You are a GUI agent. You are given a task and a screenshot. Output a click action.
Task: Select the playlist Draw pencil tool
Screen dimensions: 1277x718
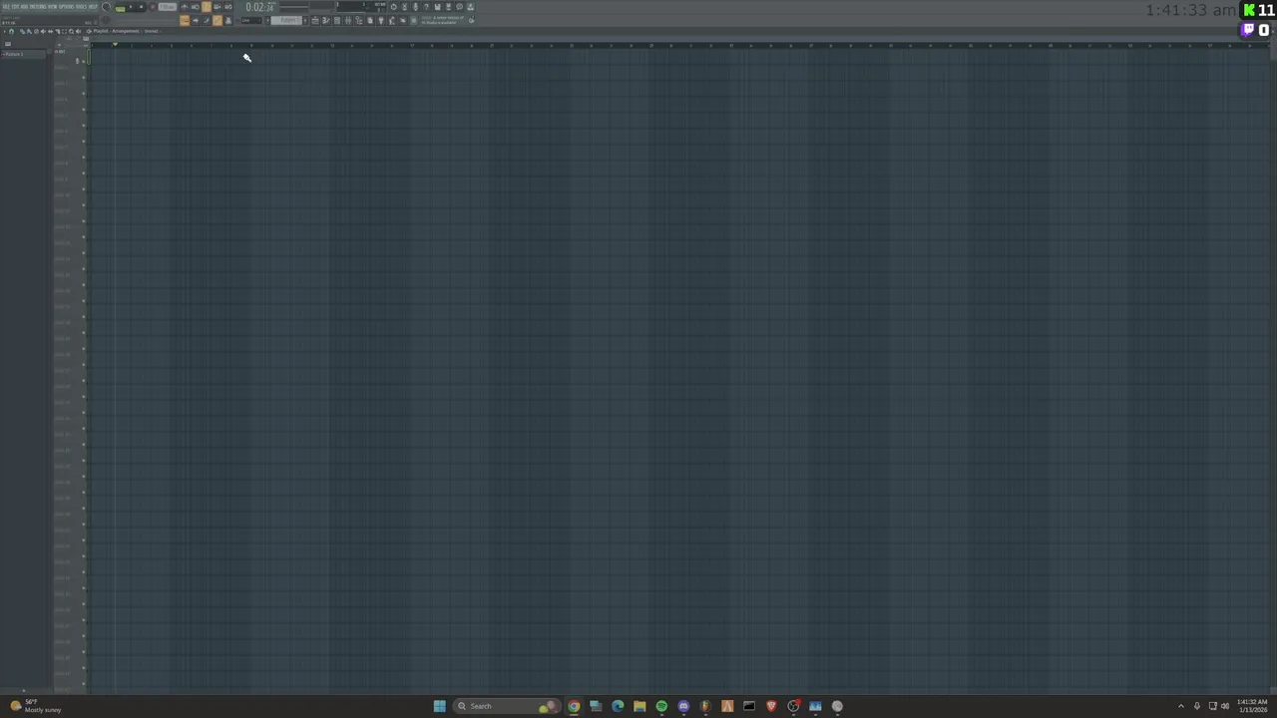pos(22,31)
